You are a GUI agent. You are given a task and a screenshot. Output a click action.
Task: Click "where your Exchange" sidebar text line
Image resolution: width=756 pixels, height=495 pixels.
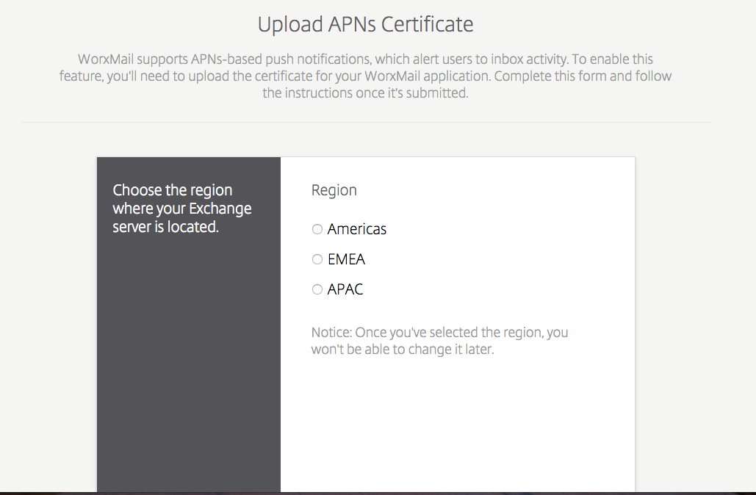181,209
